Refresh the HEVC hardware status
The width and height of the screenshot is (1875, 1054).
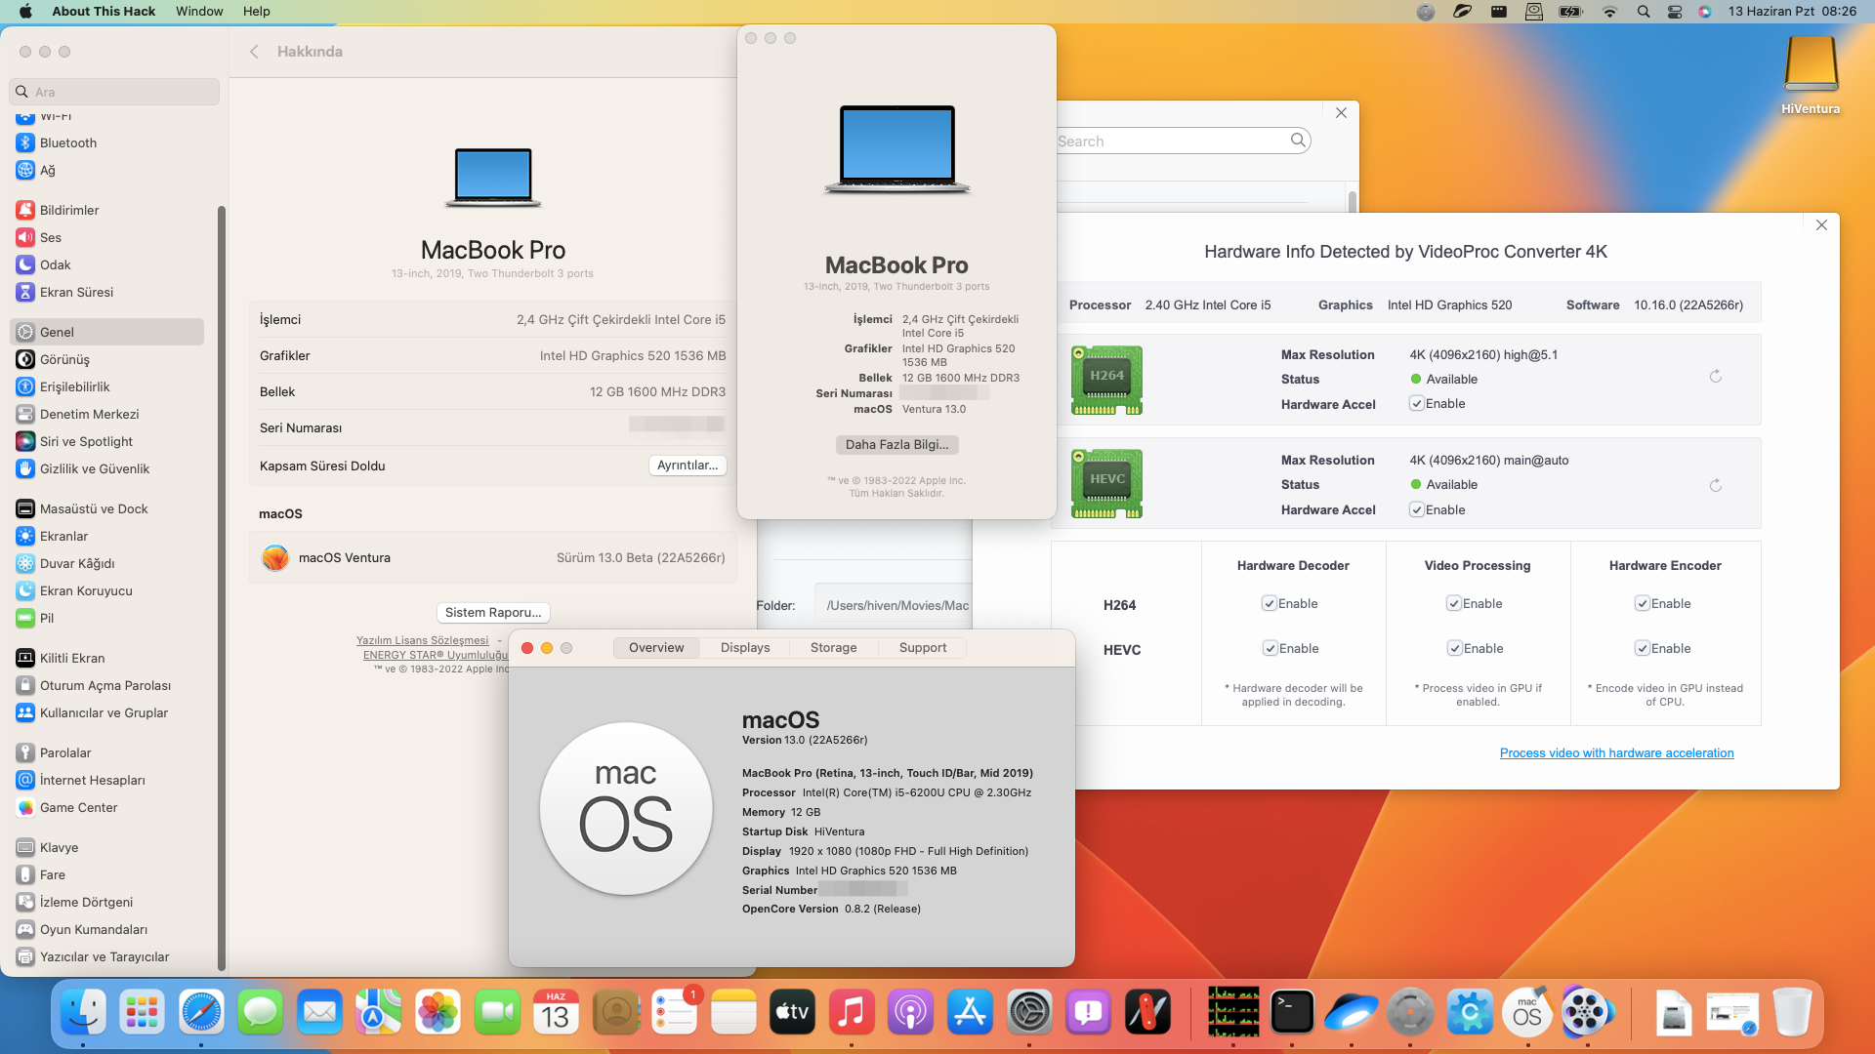(1715, 486)
